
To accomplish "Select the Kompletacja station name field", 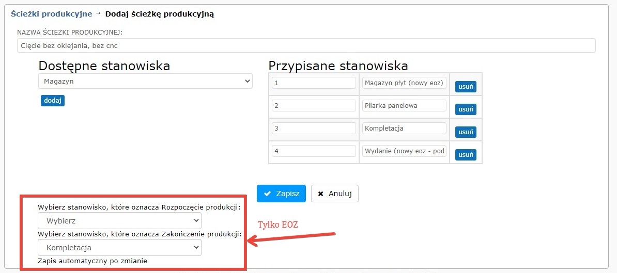I will [x=404, y=129].
